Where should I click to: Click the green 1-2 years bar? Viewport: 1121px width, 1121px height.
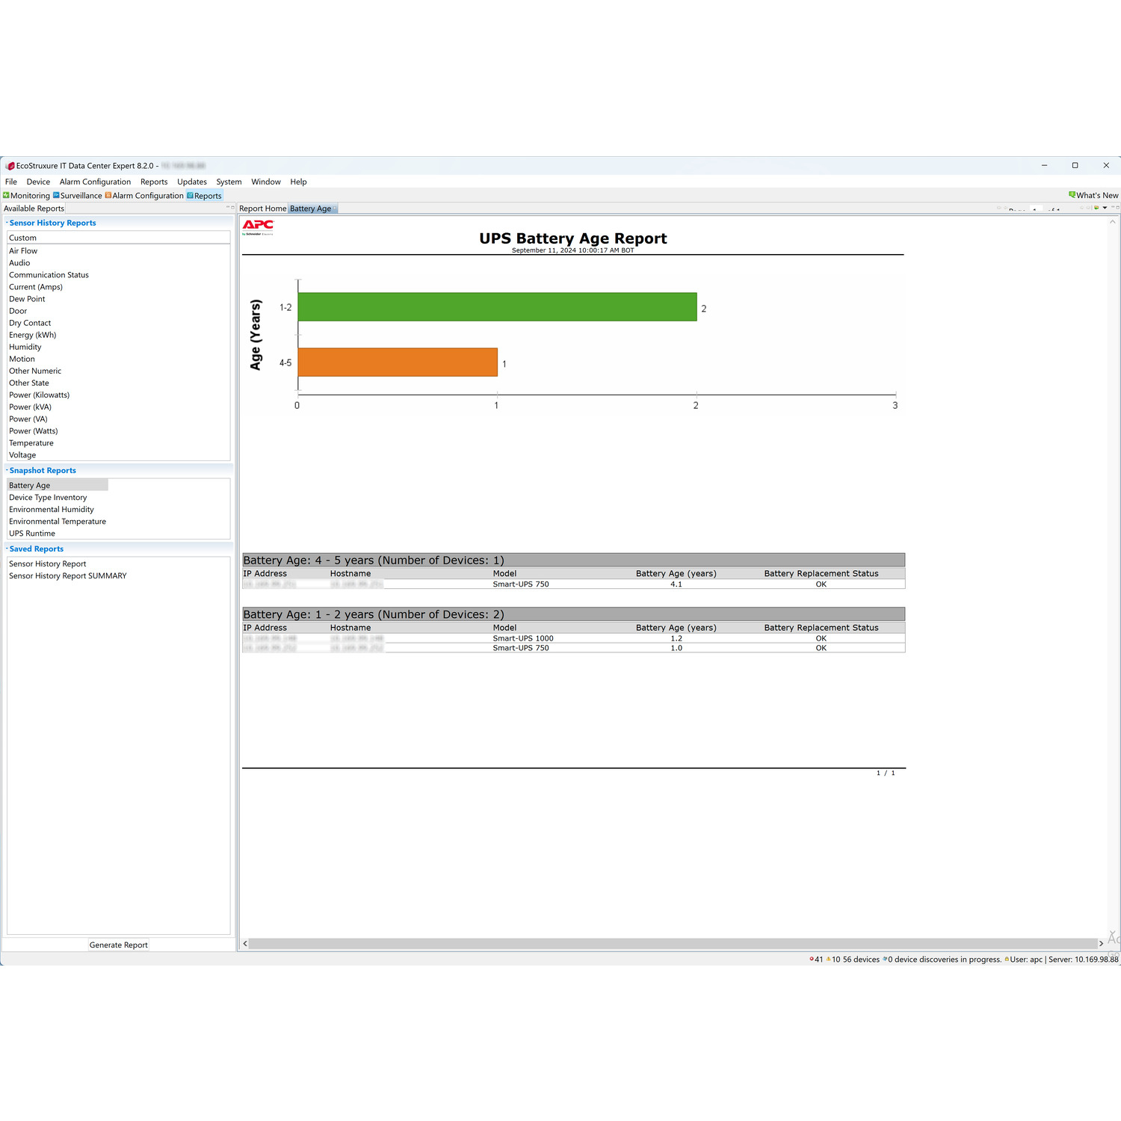(497, 307)
